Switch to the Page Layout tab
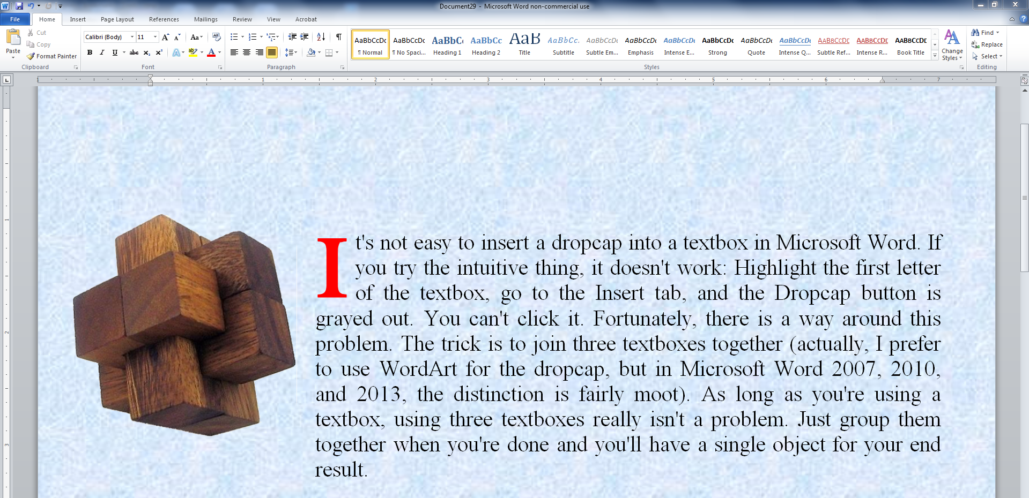The height and width of the screenshot is (498, 1029). coord(117,19)
